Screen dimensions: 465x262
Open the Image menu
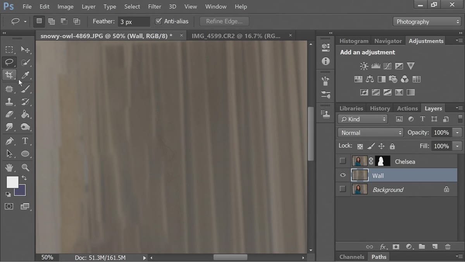[x=65, y=7]
